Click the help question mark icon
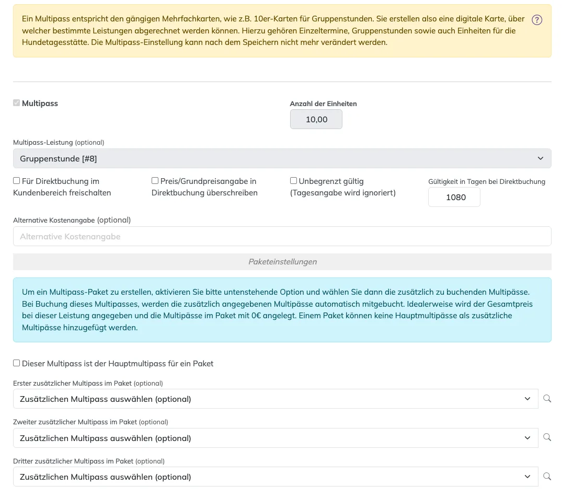The height and width of the screenshot is (498, 562). coord(536,20)
